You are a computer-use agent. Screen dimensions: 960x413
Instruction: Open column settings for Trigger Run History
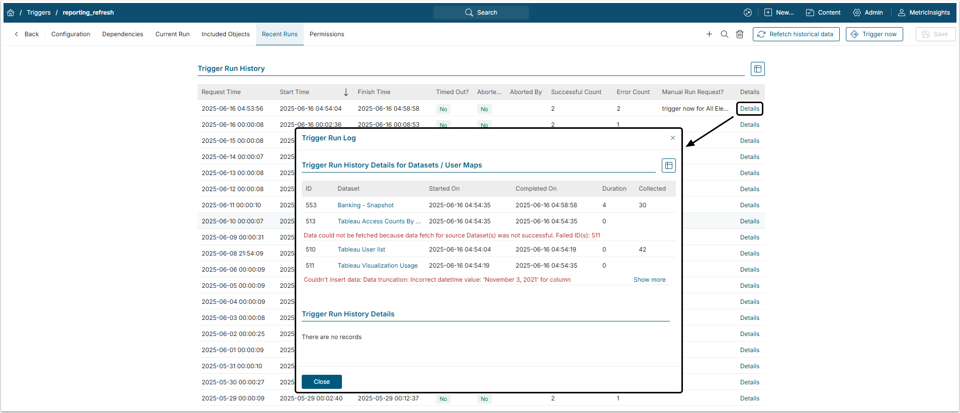coord(757,69)
